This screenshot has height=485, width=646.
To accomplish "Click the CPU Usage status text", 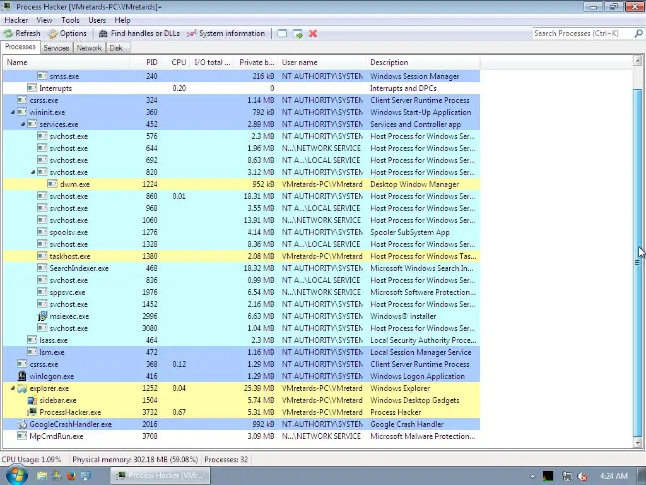I will click(32, 460).
